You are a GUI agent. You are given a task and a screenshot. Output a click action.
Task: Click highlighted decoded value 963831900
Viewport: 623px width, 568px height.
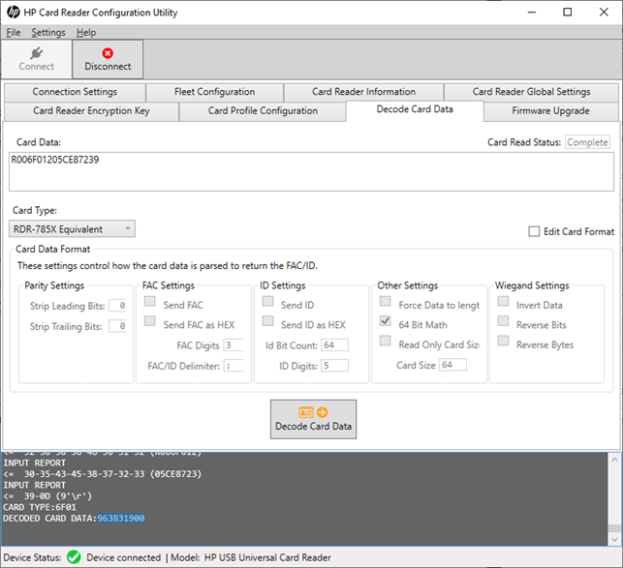click(121, 519)
